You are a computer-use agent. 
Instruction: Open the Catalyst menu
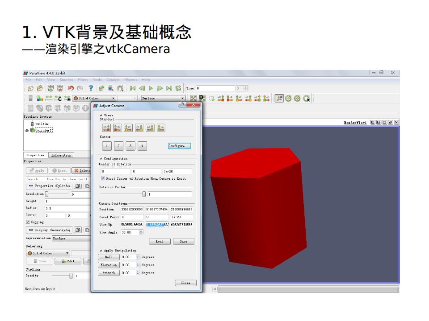[x=113, y=80]
